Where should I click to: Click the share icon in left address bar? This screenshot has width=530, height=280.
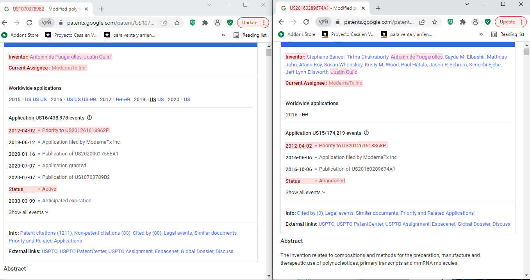point(164,23)
